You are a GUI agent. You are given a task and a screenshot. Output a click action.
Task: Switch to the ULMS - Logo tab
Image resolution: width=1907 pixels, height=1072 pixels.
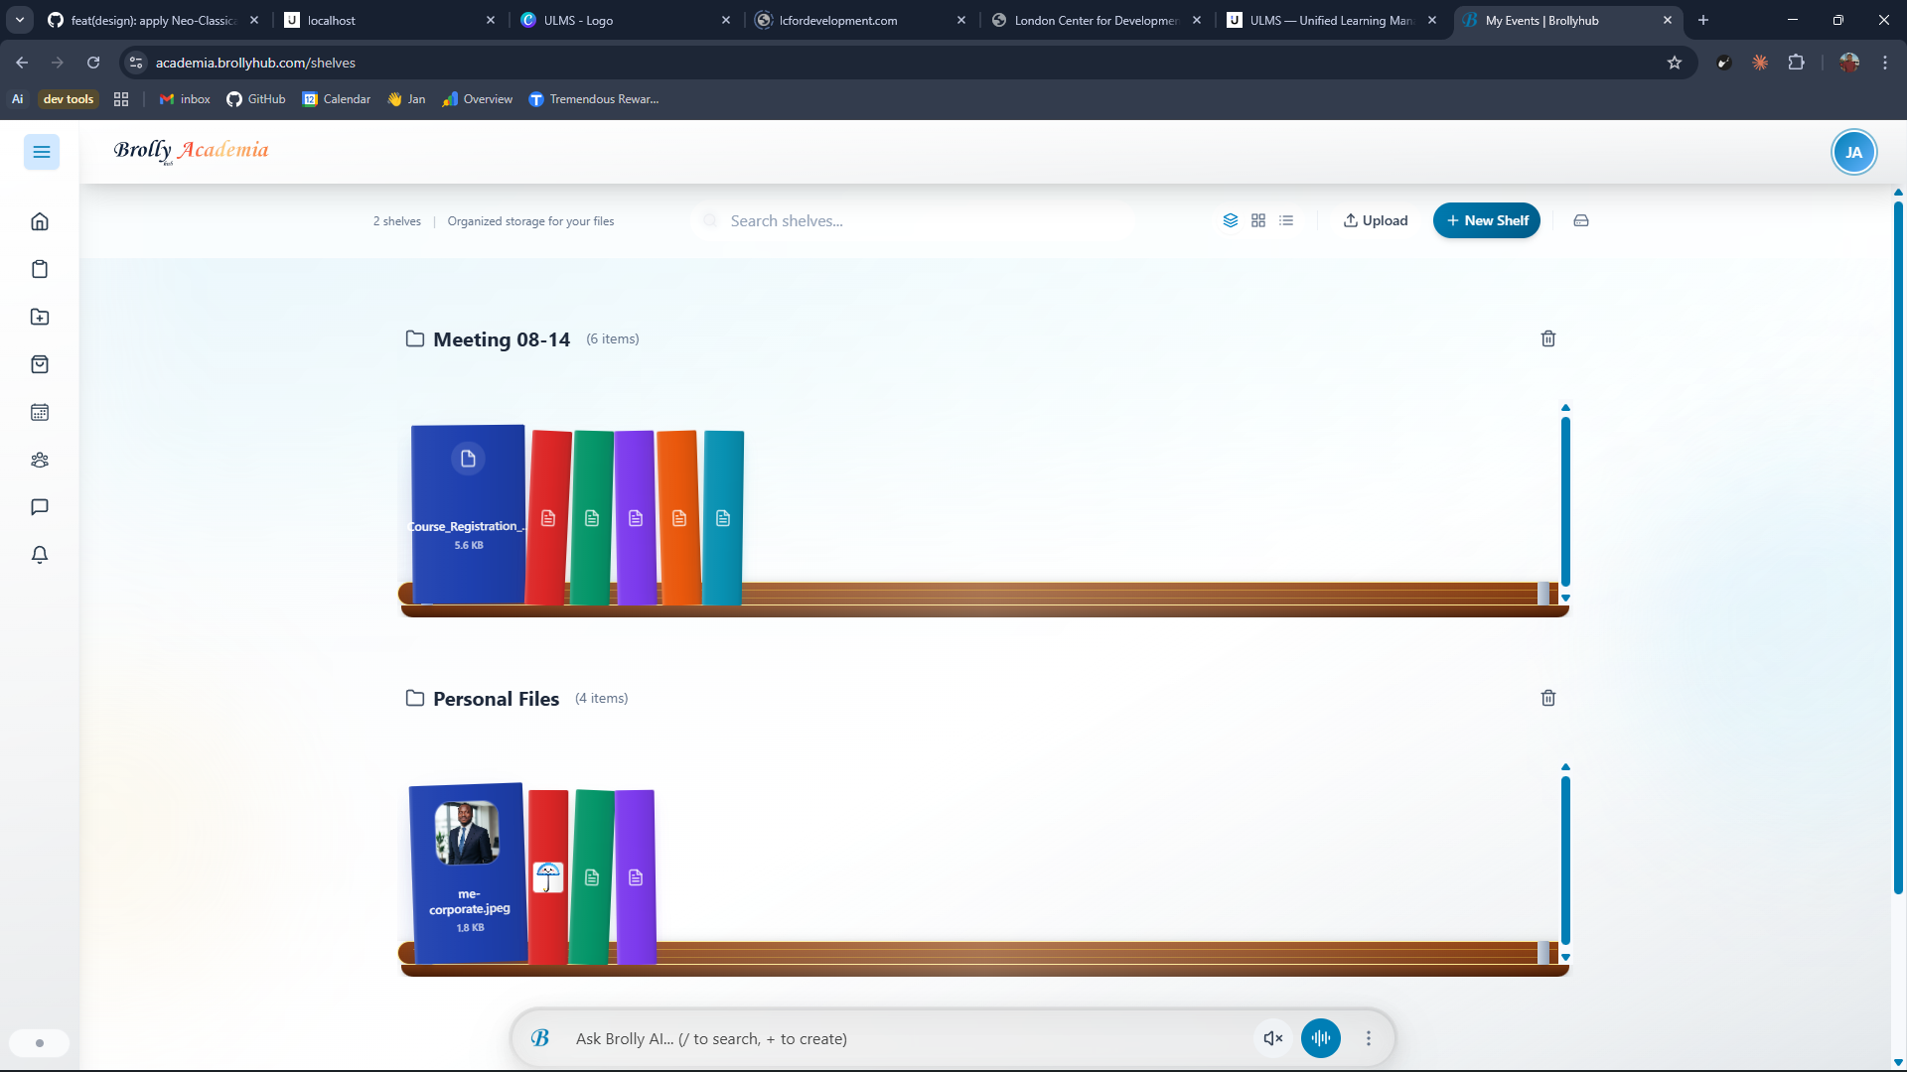tap(626, 20)
